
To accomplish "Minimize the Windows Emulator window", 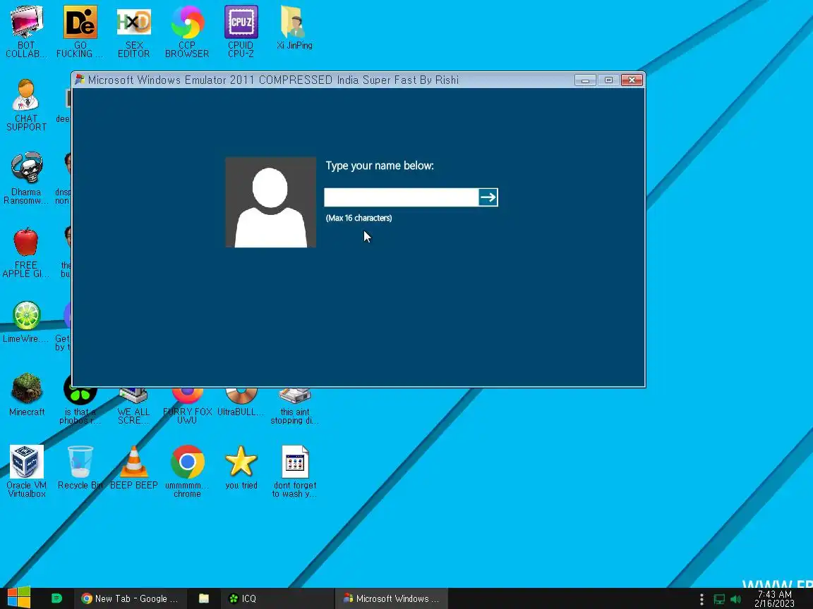I will [x=585, y=80].
